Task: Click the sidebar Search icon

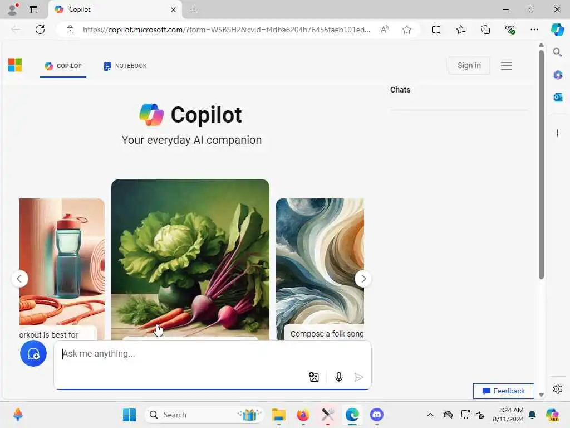Action: tap(558, 52)
